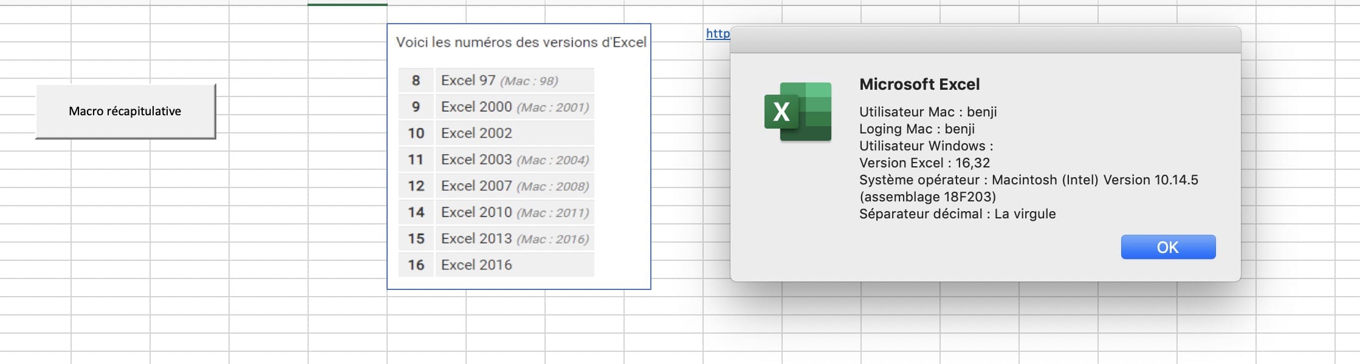Click the Macintosh (Intel) system version line
This screenshot has height=364, width=1360.
[1028, 180]
